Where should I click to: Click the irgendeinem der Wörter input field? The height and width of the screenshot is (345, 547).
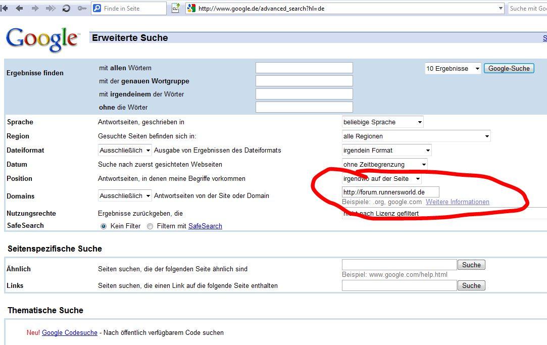[304, 94]
